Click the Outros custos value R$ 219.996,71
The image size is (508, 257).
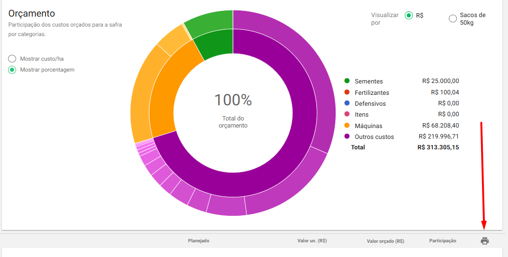(438, 137)
